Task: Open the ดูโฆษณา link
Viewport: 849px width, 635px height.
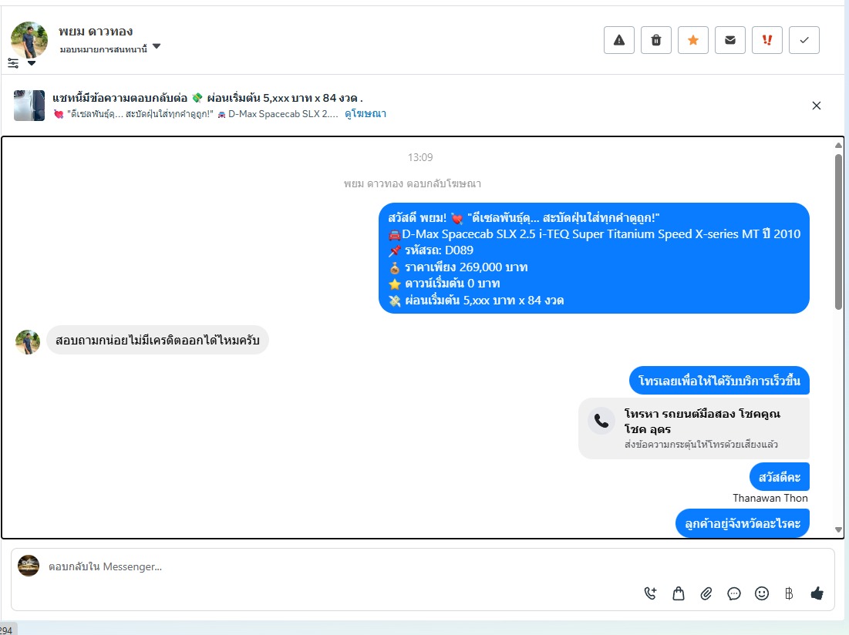Action: pyautogui.click(x=366, y=113)
